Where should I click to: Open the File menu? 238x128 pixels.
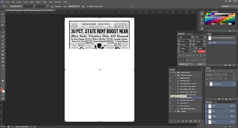(x=8, y=2)
